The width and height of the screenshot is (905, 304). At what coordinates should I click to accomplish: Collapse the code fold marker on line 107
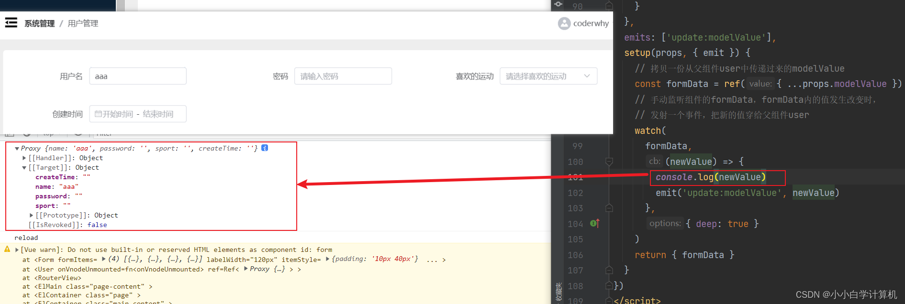click(x=609, y=270)
